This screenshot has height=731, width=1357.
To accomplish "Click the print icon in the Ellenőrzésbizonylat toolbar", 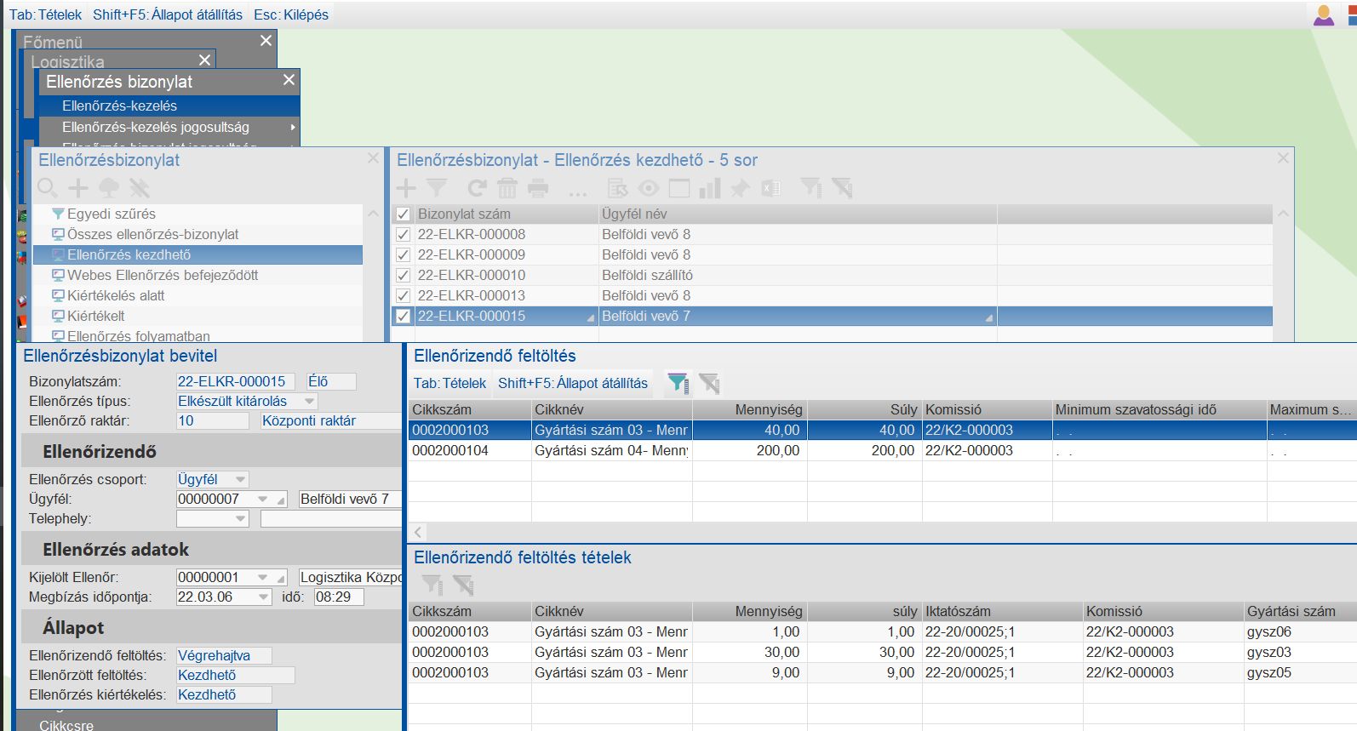I will click(x=538, y=188).
